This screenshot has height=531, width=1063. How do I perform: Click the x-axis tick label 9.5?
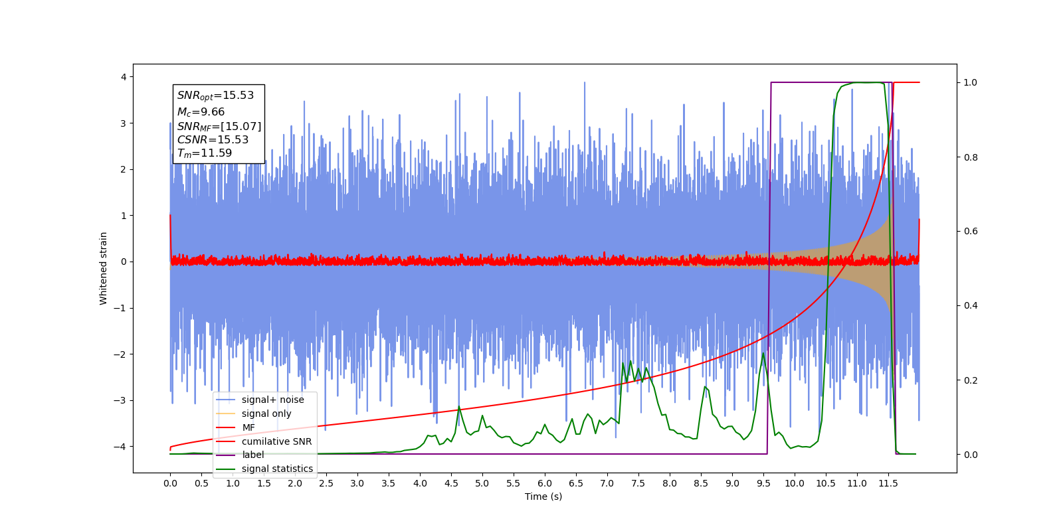763,483
